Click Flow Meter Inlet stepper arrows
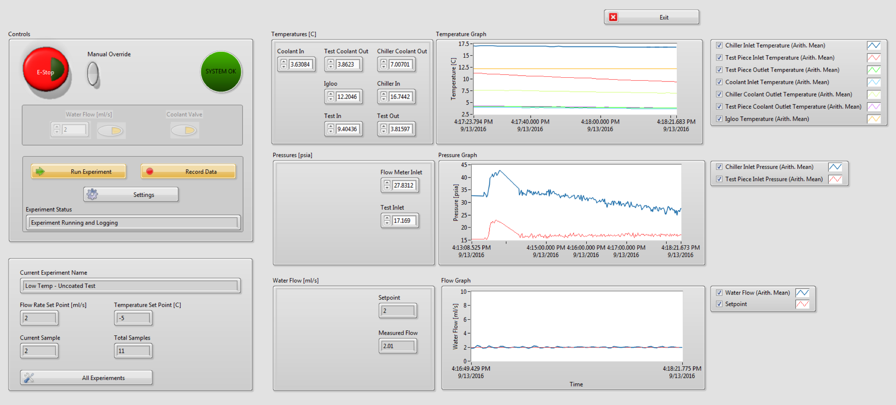The width and height of the screenshot is (896, 405). (x=387, y=185)
